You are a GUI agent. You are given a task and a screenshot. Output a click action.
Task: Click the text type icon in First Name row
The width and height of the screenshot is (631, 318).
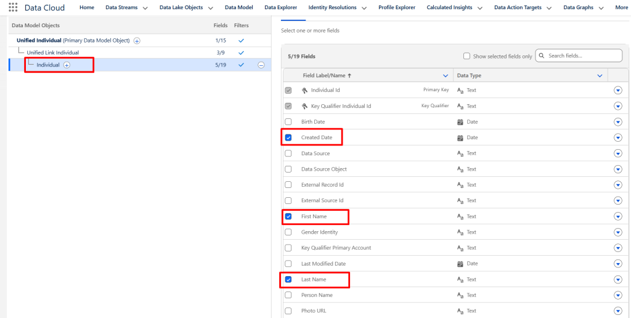[460, 216]
